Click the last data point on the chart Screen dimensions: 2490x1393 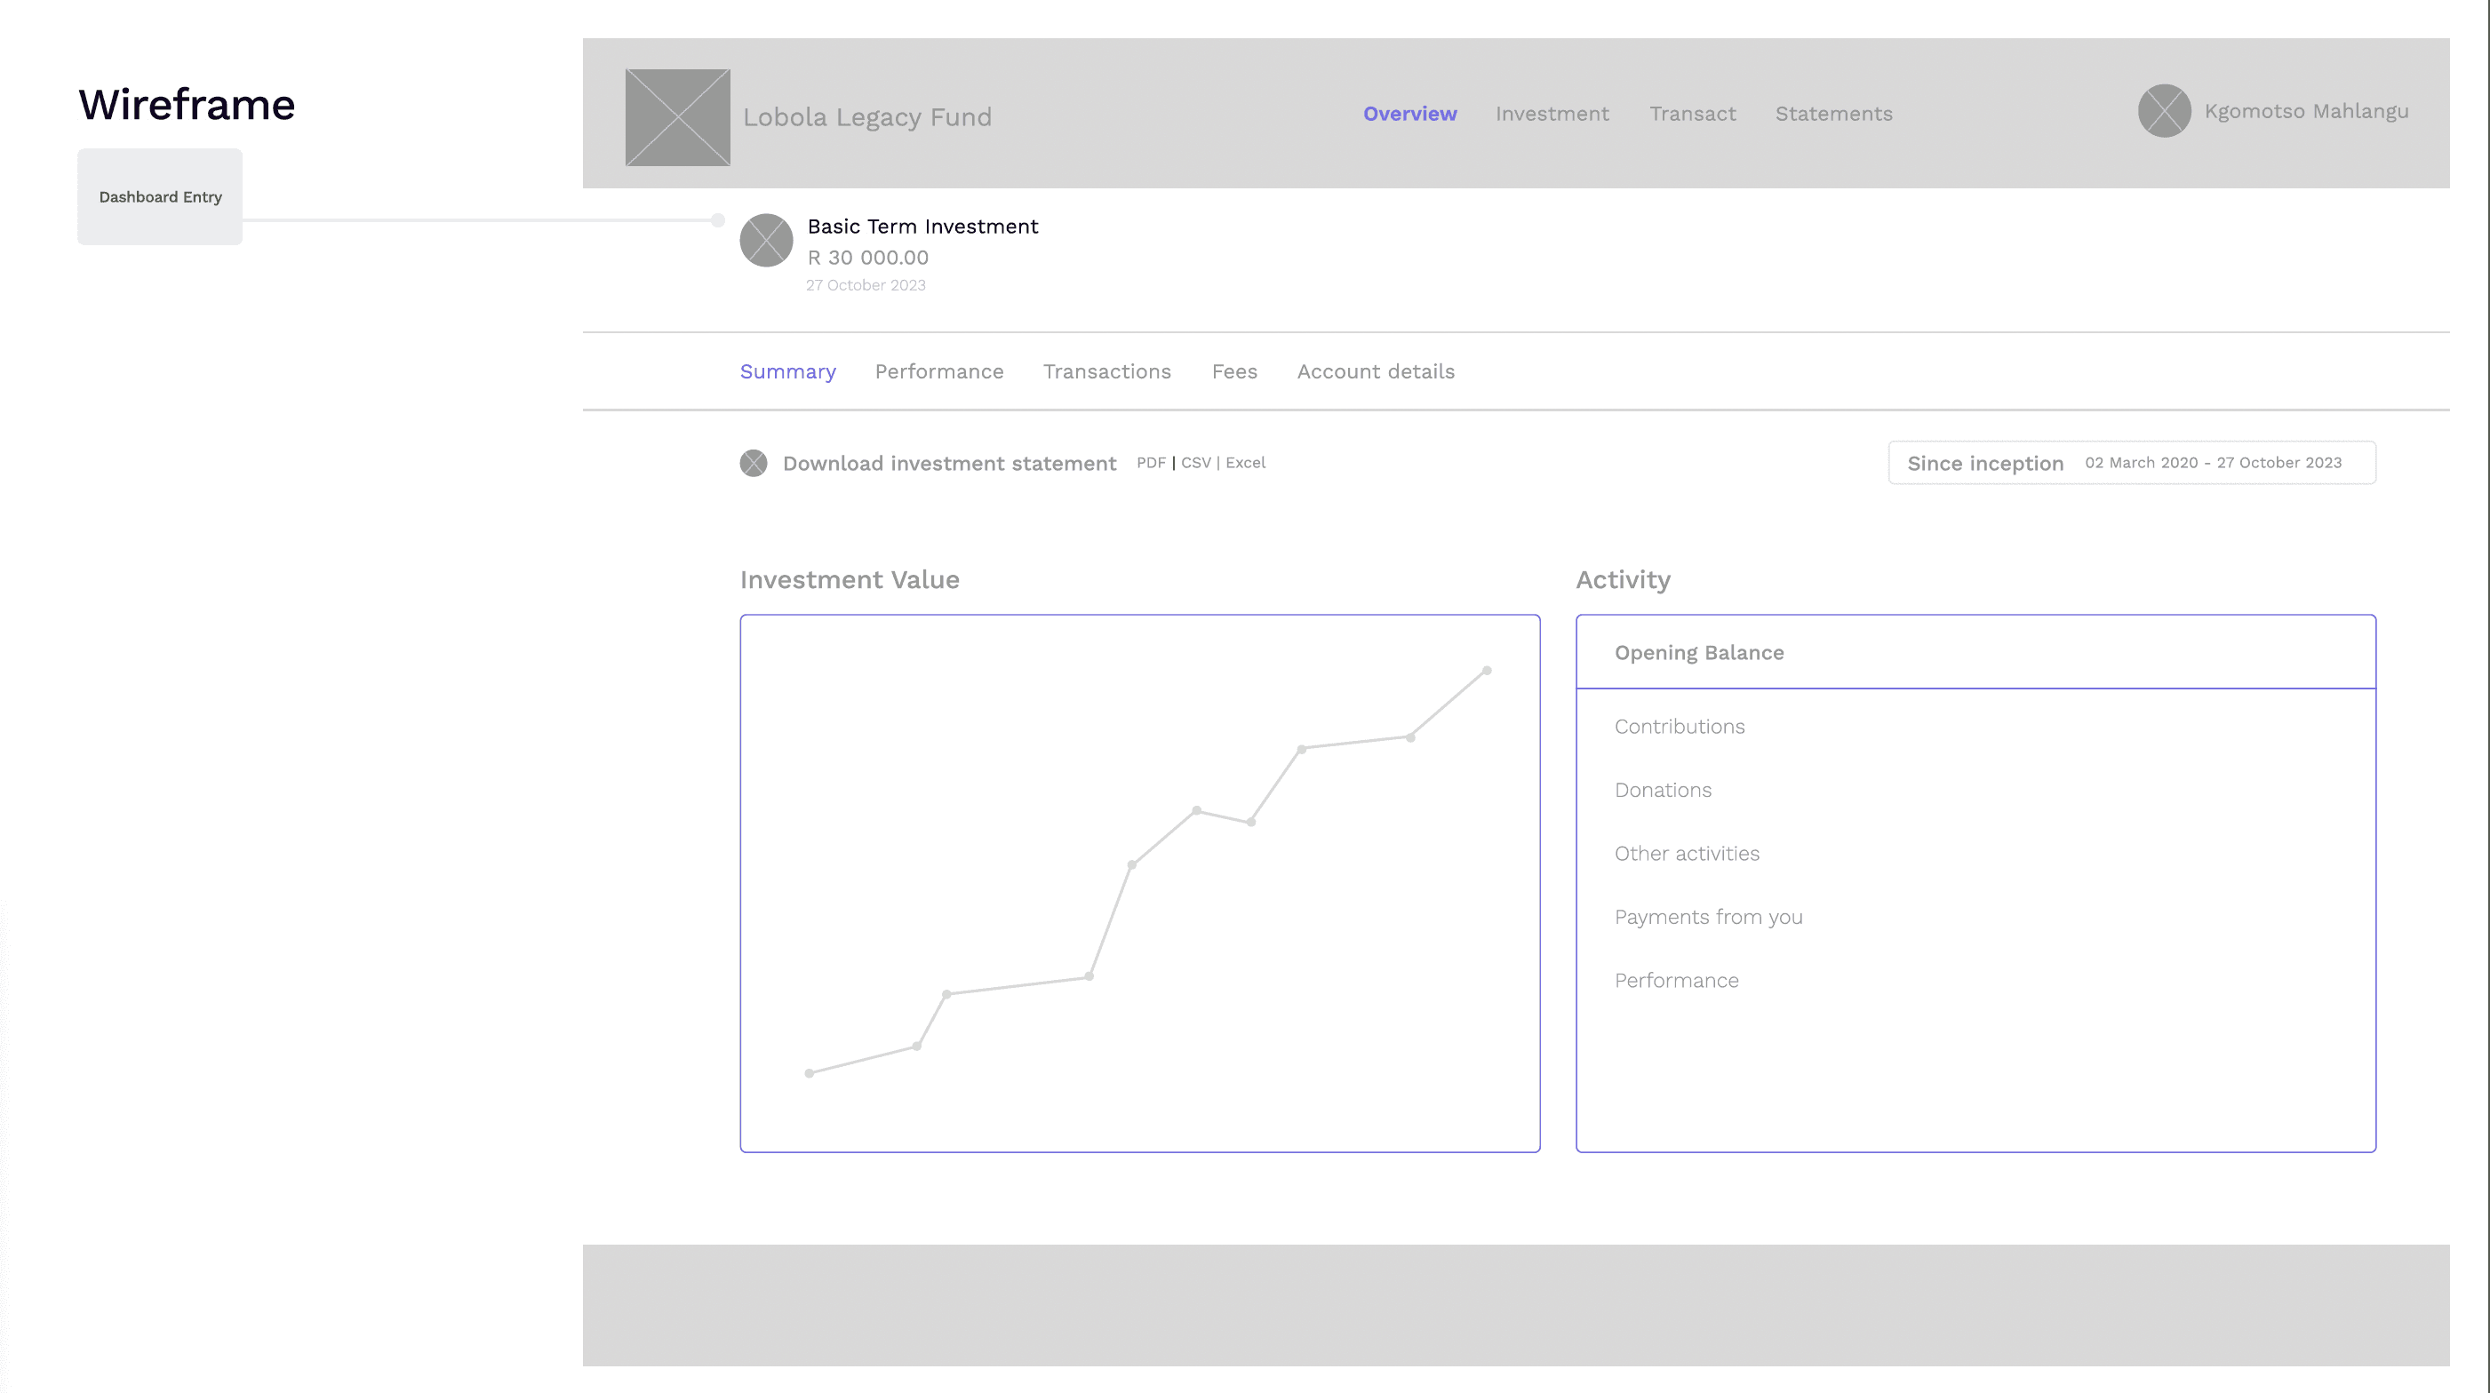coord(1486,671)
